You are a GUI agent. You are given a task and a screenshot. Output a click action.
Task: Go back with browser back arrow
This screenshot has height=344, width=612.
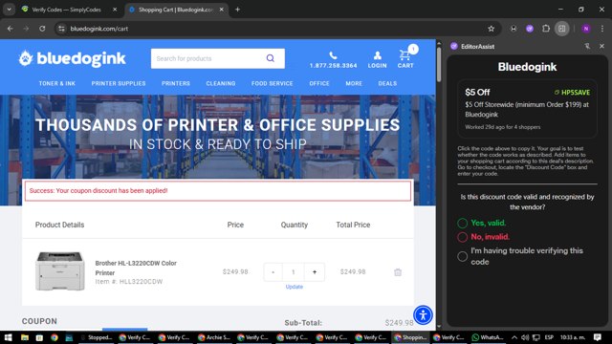(x=11, y=29)
